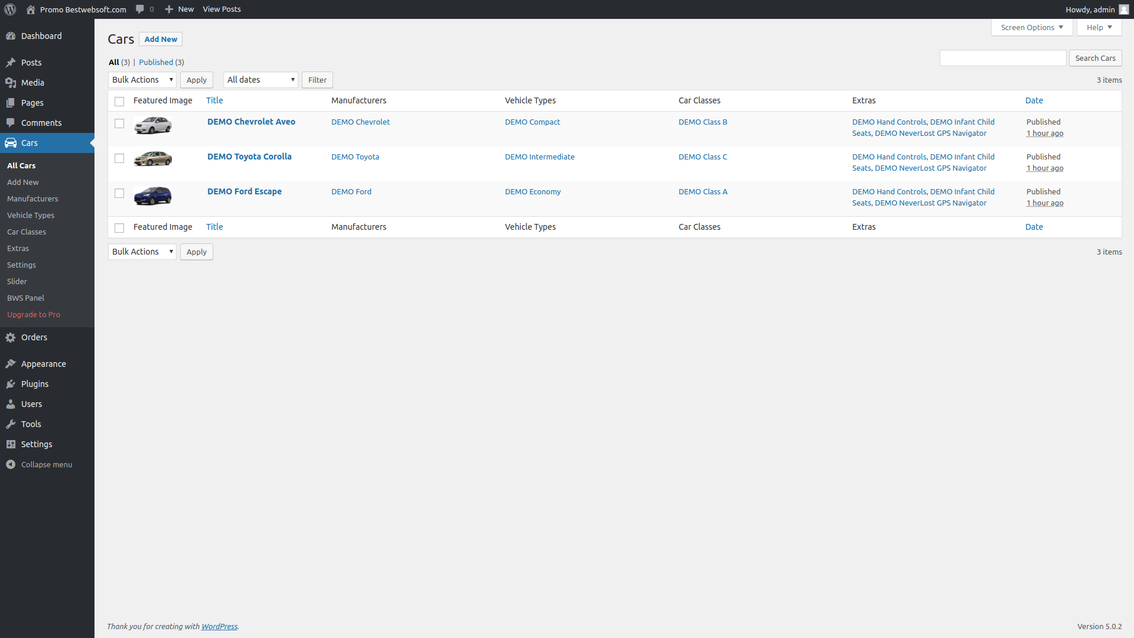
Task: Open the Orders gear icon in sidebar
Action: pos(11,337)
